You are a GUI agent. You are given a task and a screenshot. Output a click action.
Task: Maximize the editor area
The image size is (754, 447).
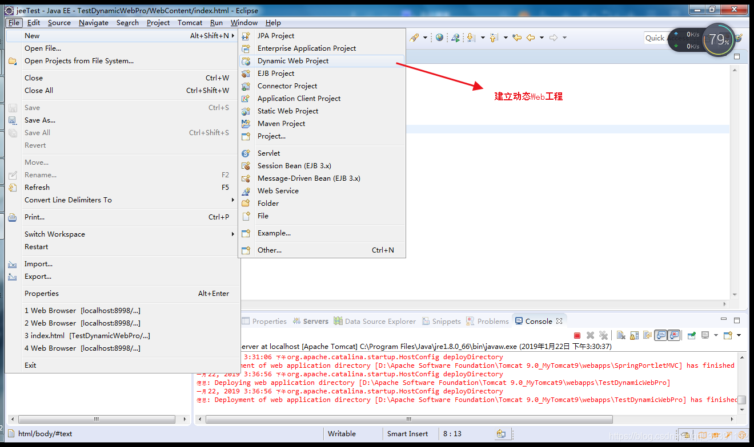tap(737, 56)
